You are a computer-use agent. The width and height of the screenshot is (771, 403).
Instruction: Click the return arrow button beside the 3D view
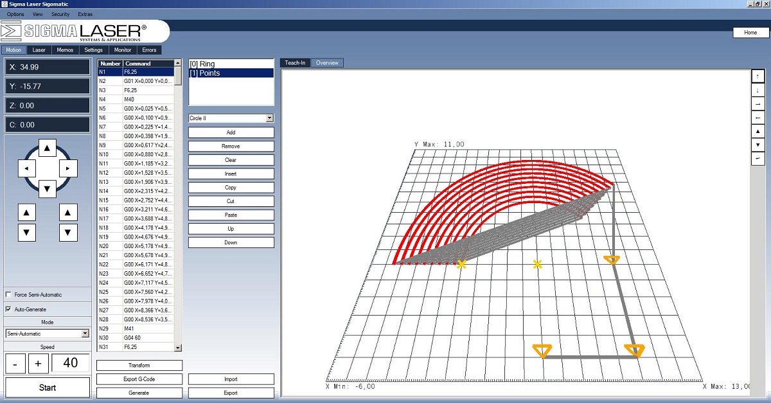tap(758, 158)
